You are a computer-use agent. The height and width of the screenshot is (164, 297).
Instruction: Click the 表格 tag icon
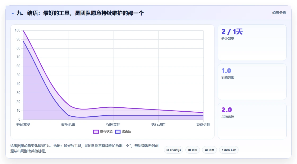(189, 150)
